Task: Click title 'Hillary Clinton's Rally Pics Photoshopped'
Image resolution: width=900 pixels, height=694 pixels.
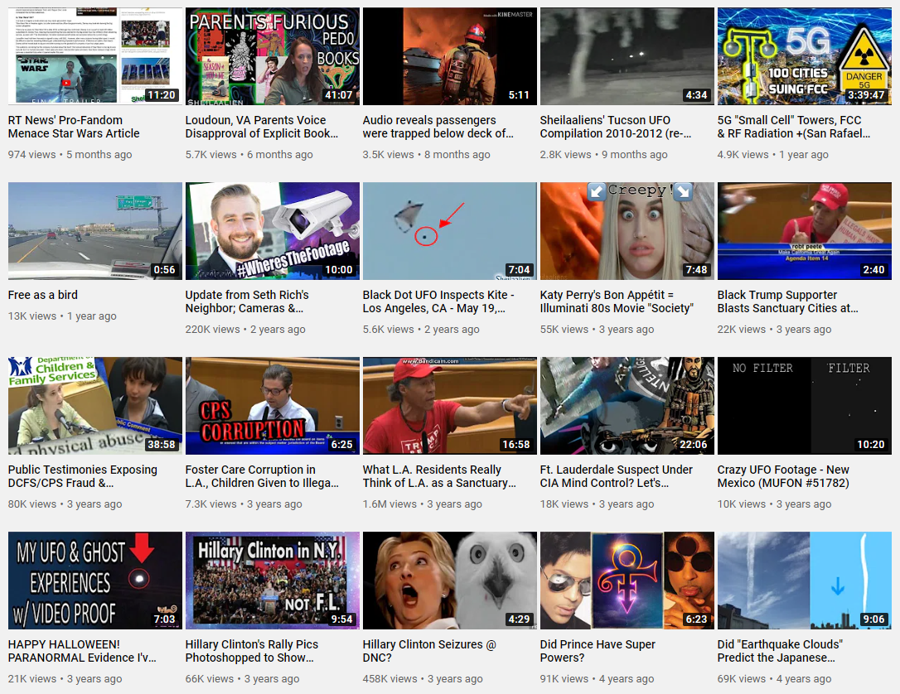Action: (252, 651)
